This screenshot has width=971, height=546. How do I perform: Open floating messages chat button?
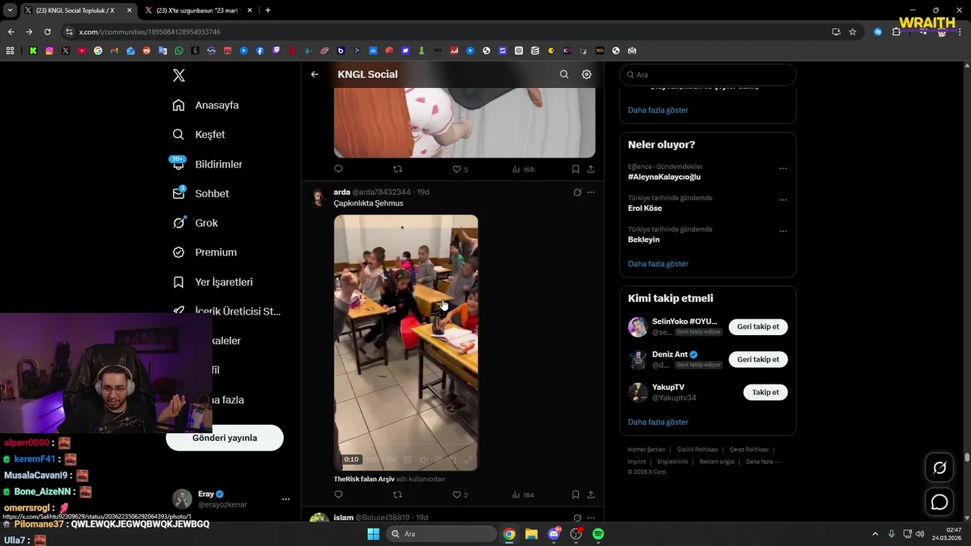[x=940, y=502]
